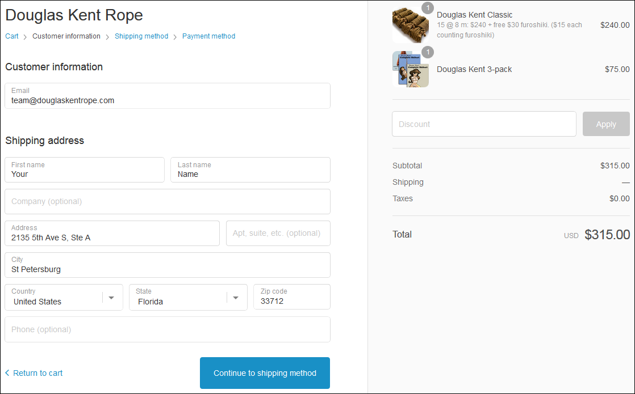The height and width of the screenshot is (394, 635).
Task: Click quantity badge on Classic rope thumbnail
Action: pyautogui.click(x=428, y=8)
